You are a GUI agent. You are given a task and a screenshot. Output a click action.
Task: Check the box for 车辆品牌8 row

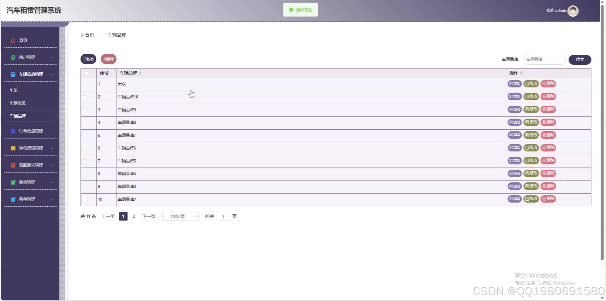tap(84, 123)
